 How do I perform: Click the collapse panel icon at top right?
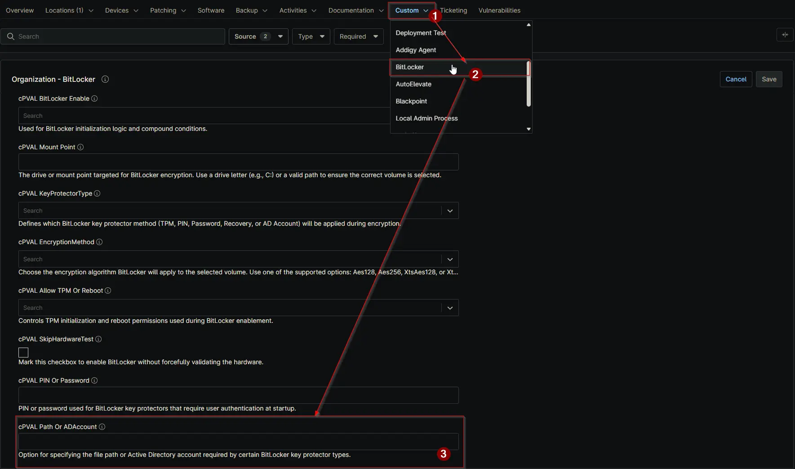(x=785, y=34)
